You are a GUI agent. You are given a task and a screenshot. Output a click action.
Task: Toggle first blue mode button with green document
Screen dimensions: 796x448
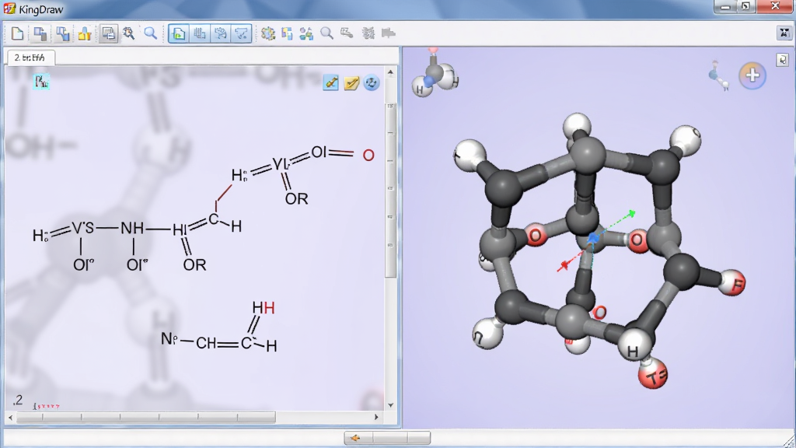click(x=179, y=34)
